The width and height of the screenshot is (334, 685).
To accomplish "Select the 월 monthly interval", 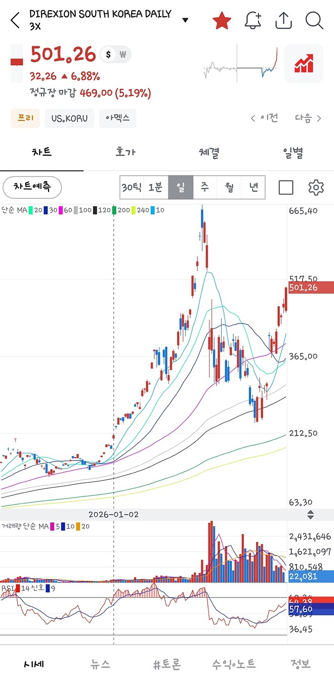I will click(x=229, y=188).
